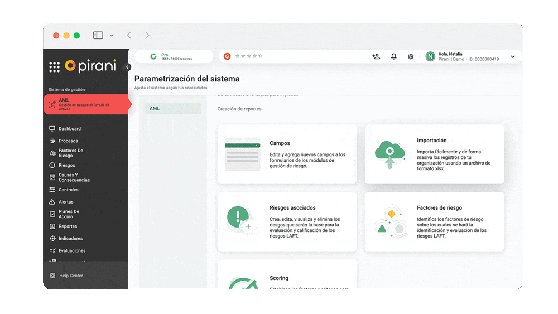Viewport: 558px width, 314px height.
Task: Click the add user icon in header
Action: coord(376,56)
